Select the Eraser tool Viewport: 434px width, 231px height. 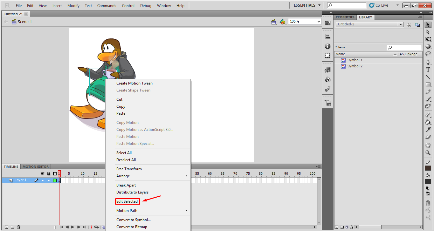tap(428, 137)
